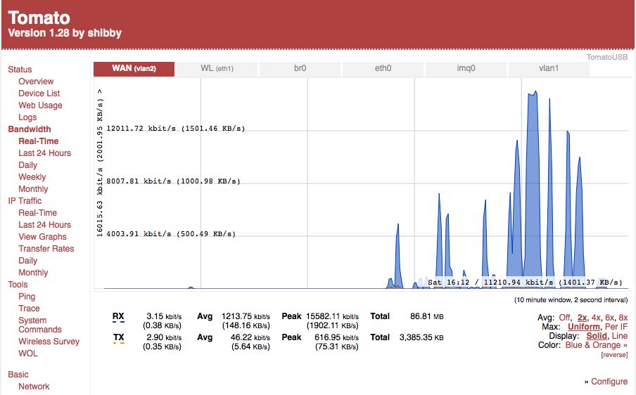Open IP Traffic Last 24 Hours
Viewport: 636px width, 395px height.
44,225
